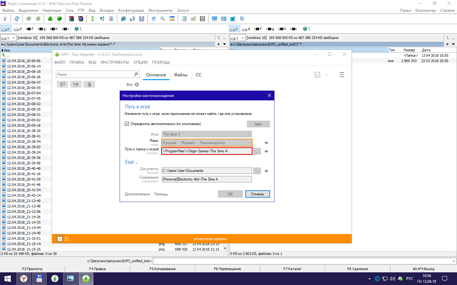Image resolution: width=457 pixels, height=285 pixels.
Task: Select the CC tab in S4TI
Action: [199, 75]
